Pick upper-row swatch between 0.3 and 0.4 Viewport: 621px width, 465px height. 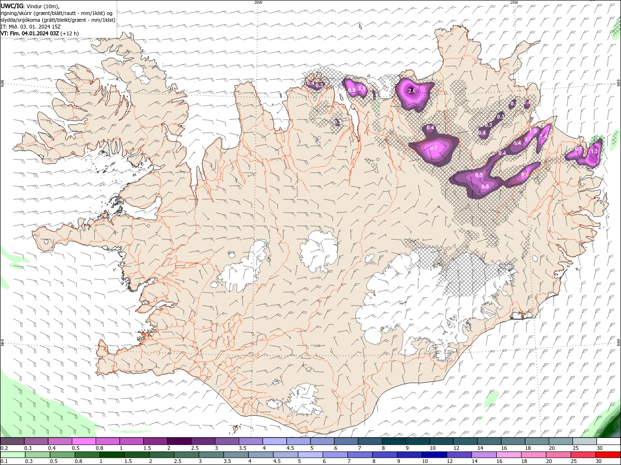click(36, 441)
